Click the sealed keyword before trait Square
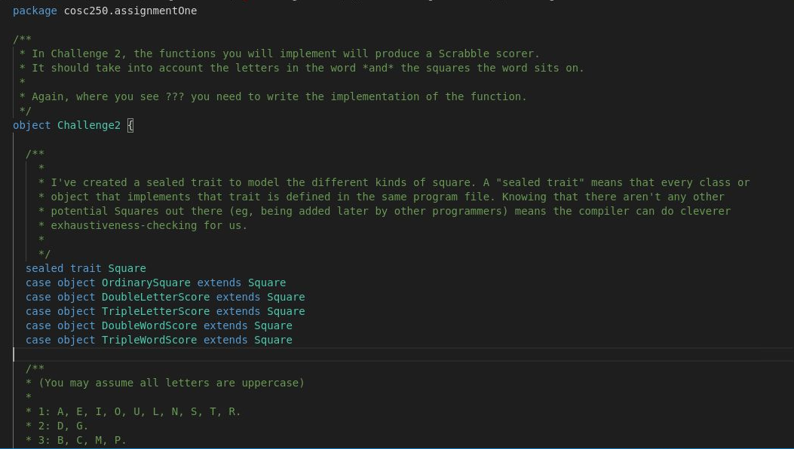Viewport: 794px width, 449px height. pos(44,268)
